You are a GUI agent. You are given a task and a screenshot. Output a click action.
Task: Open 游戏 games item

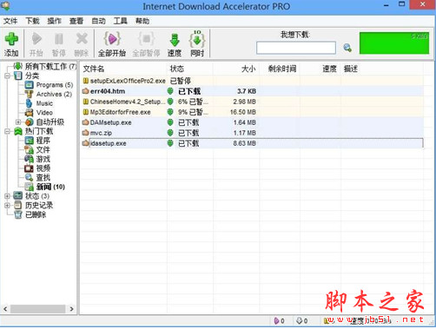pos(43,159)
